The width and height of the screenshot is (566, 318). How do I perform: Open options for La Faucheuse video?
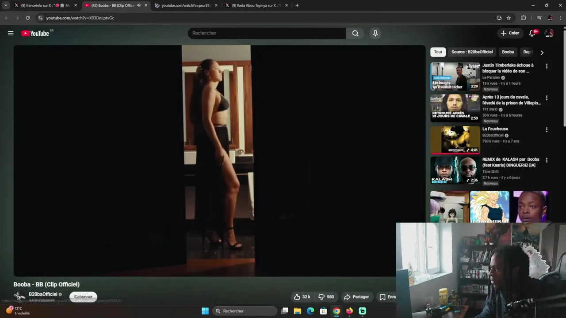[547, 130]
